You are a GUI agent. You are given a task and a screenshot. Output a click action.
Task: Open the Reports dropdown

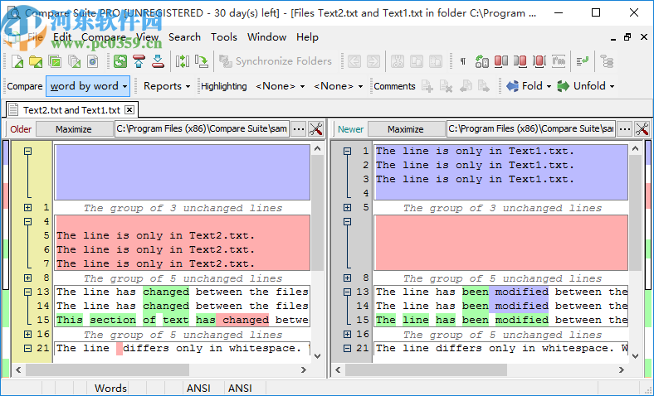click(167, 86)
